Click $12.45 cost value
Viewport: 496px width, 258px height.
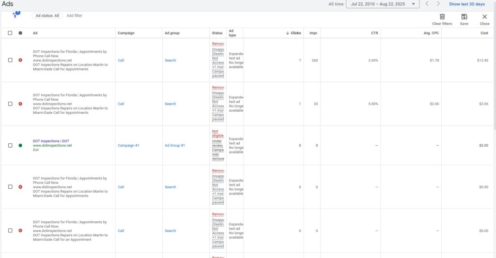pyautogui.click(x=482, y=60)
